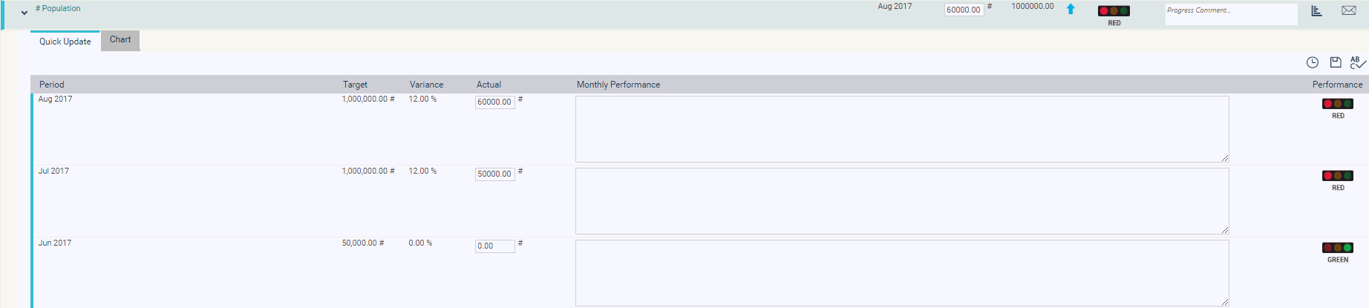Edit the Aug 2017 actual value field
The image size is (1369, 308).
[495, 102]
